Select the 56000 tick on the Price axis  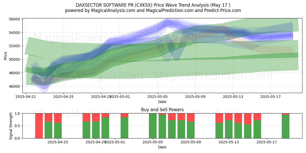(15, 19)
